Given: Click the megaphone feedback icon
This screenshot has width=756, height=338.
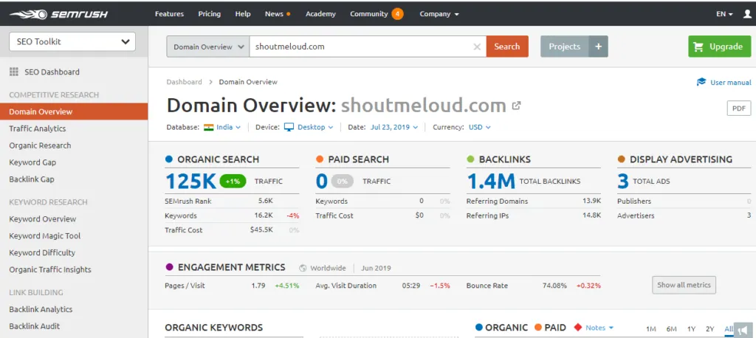Looking at the screenshot, I should 743,331.
